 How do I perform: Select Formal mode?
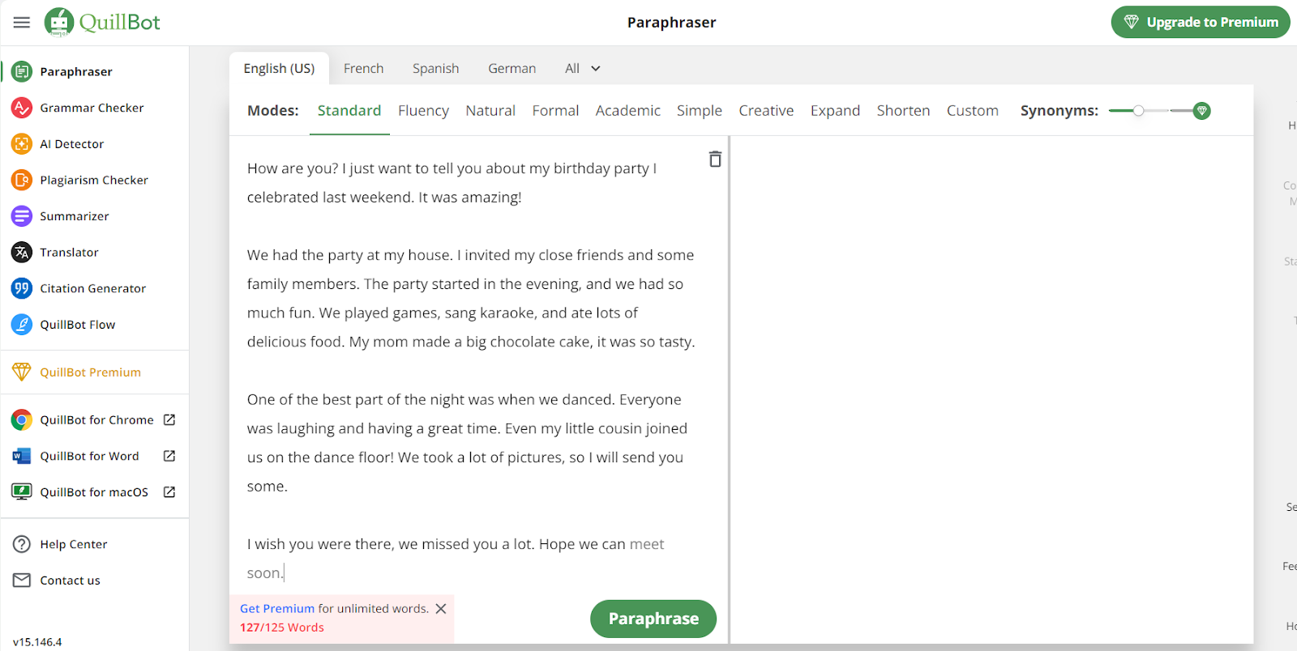point(555,111)
